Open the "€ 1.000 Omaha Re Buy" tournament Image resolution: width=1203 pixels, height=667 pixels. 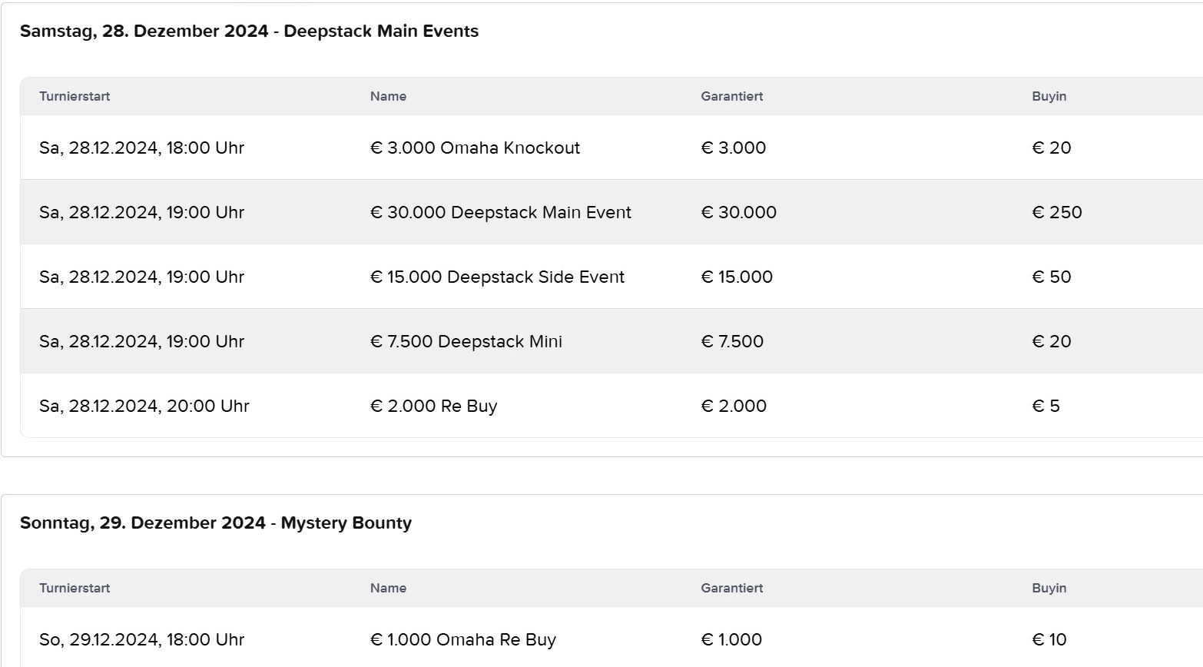[462, 639]
